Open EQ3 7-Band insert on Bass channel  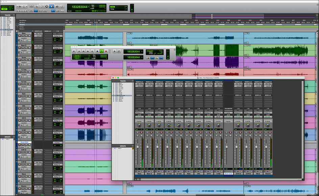[x=139, y=84]
